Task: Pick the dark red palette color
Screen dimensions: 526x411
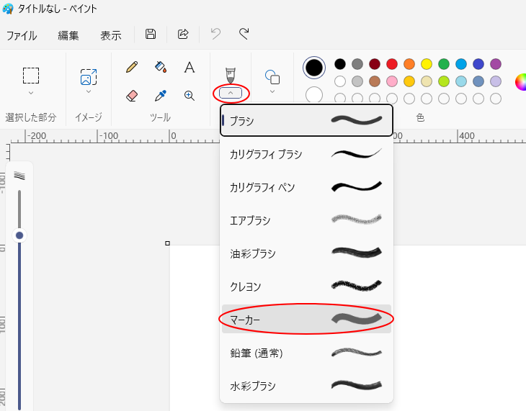Action: click(375, 64)
